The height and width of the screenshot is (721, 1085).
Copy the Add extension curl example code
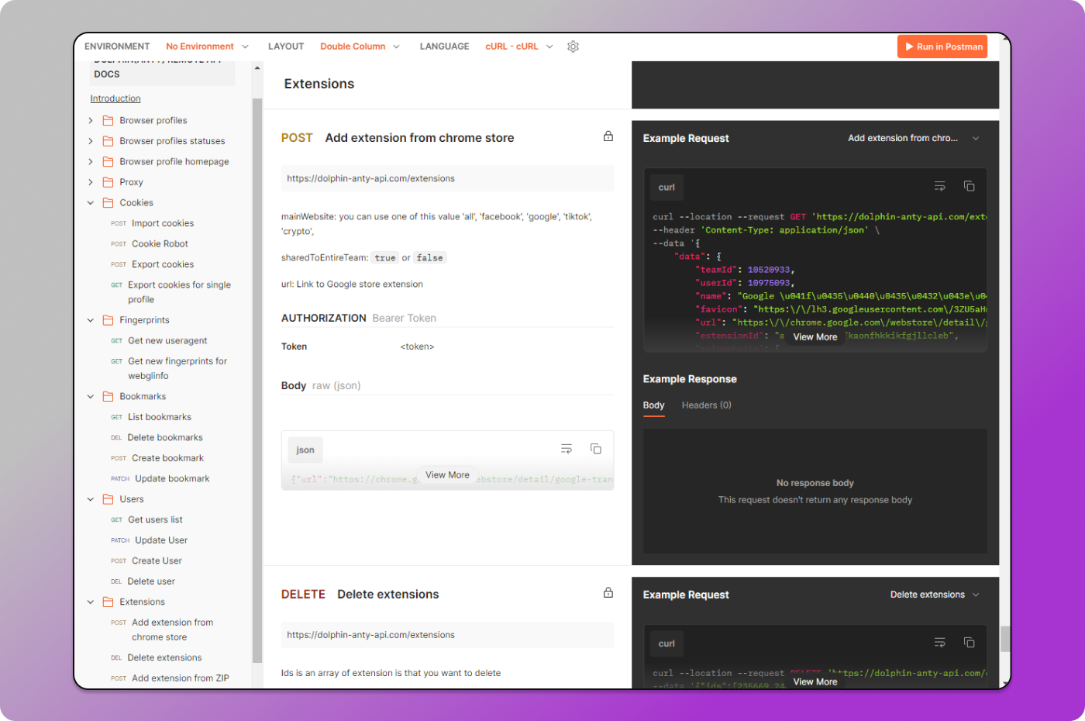point(969,186)
